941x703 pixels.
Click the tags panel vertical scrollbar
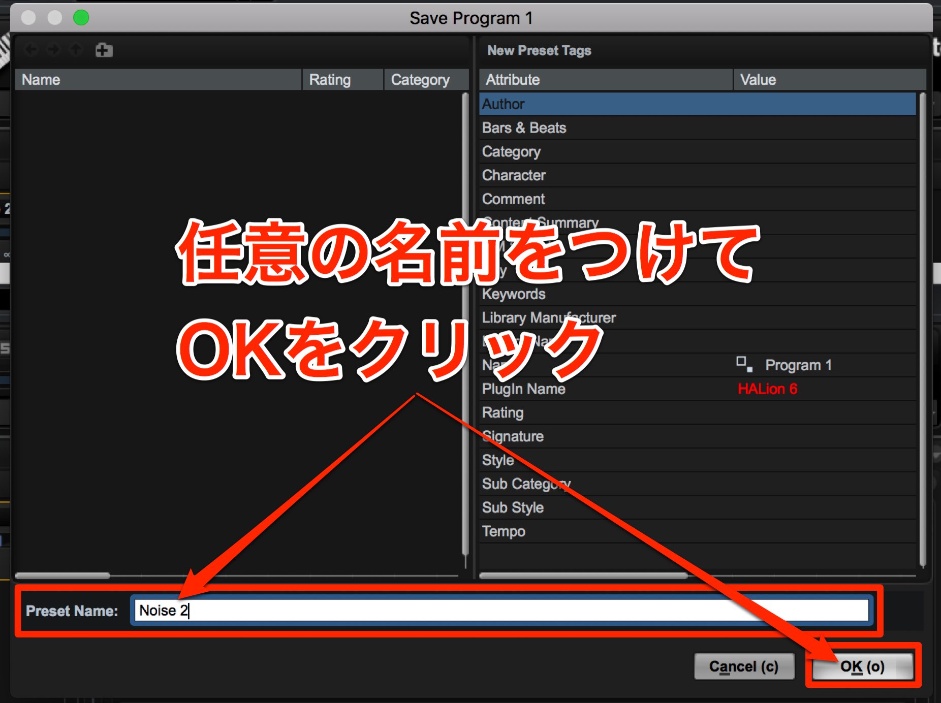pyautogui.click(x=923, y=330)
